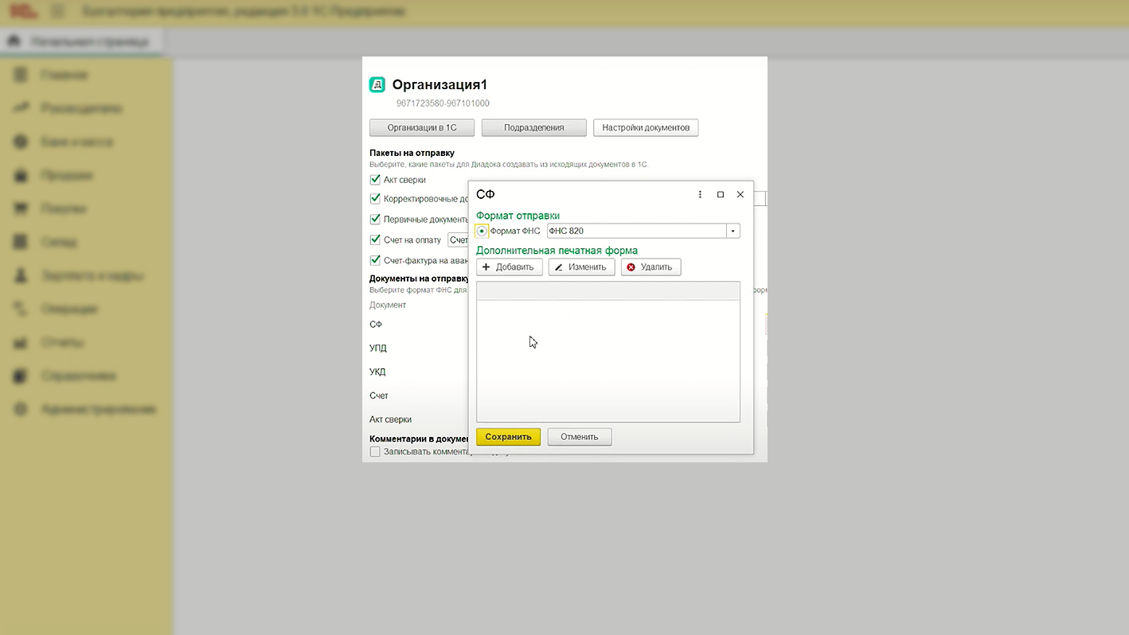Uncheck the Акт сверки package checkbox

click(x=375, y=180)
